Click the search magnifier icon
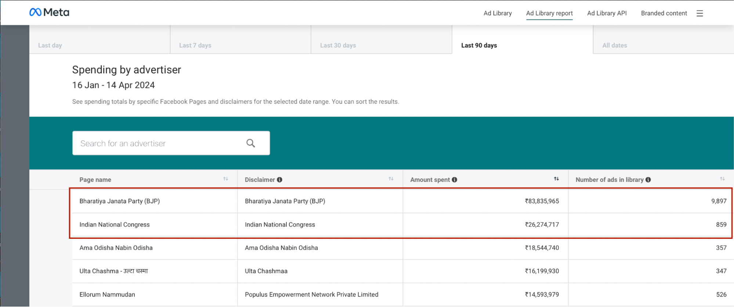Viewport: 734px width, 307px height. [x=251, y=143]
